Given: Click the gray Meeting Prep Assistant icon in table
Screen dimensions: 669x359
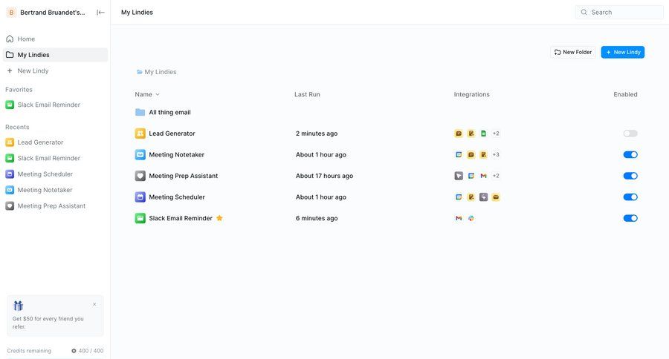Looking at the screenshot, I should 140,176.
